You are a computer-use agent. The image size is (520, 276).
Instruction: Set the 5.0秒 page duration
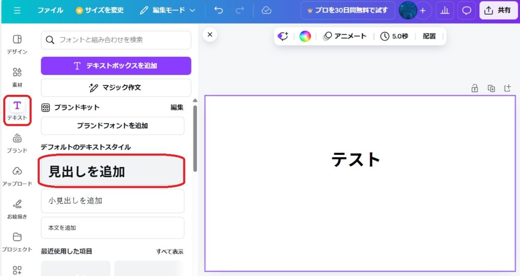coord(394,36)
